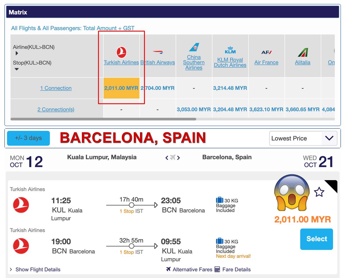This screenshot has height=278, width=345.
Task: Click the Select button for 2,011.00 MYR
Action: 317,239
